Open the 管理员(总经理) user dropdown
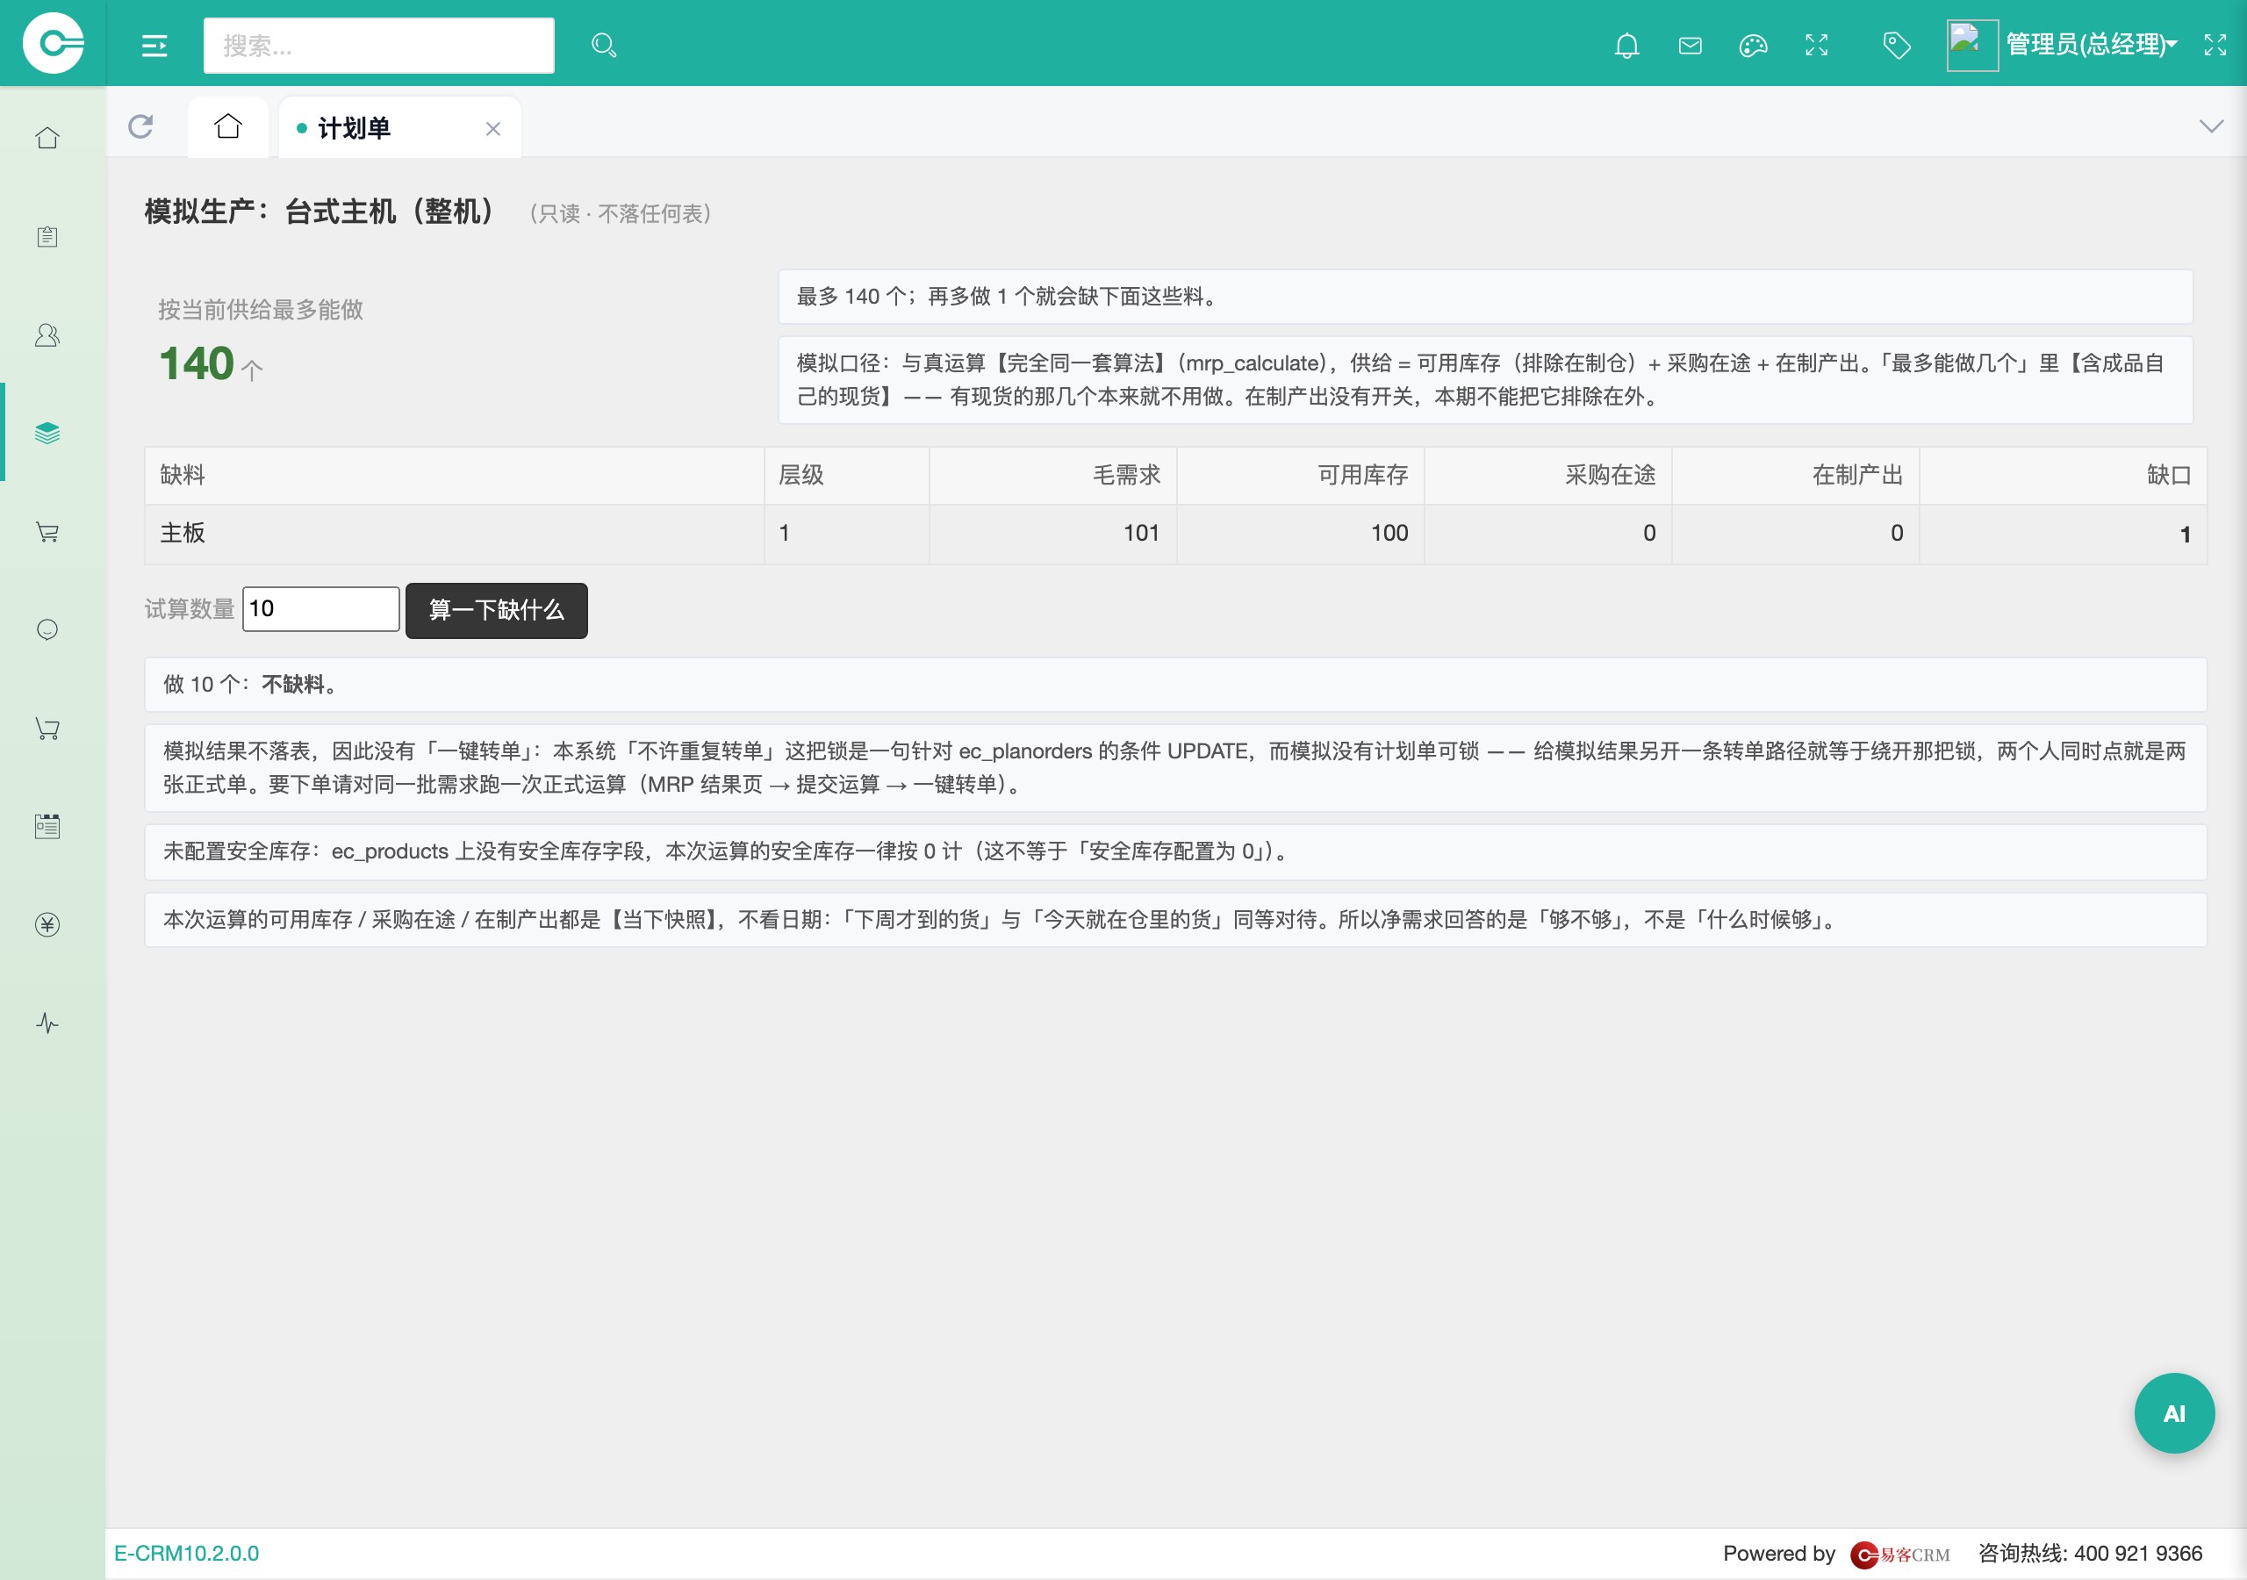Screen dimensions: 2247x1580 coord(2092,45)
